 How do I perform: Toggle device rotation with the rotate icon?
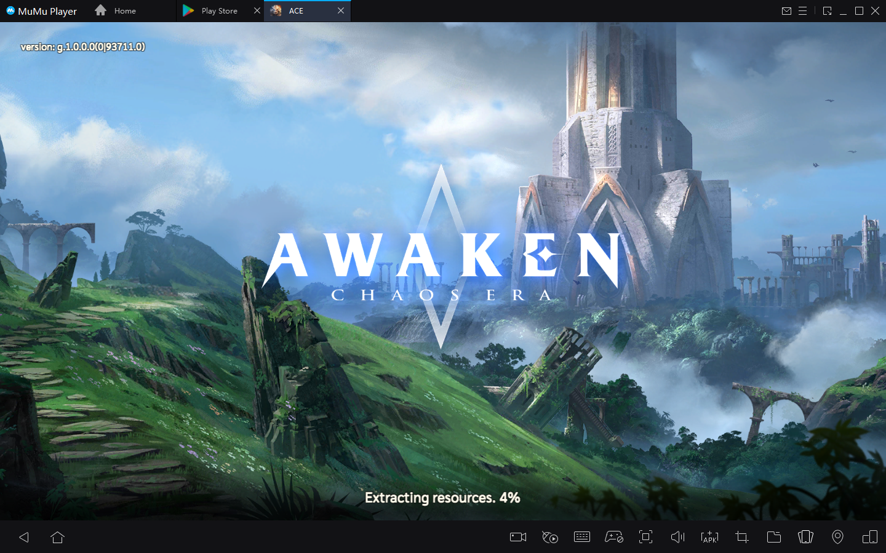click(869, 537)
